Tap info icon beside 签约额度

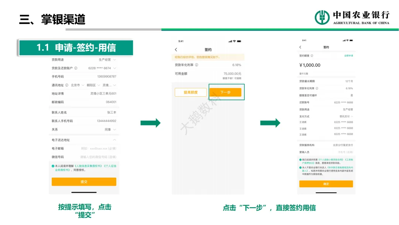[312, 56]
